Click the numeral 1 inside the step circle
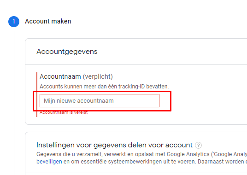 point(14,22)
